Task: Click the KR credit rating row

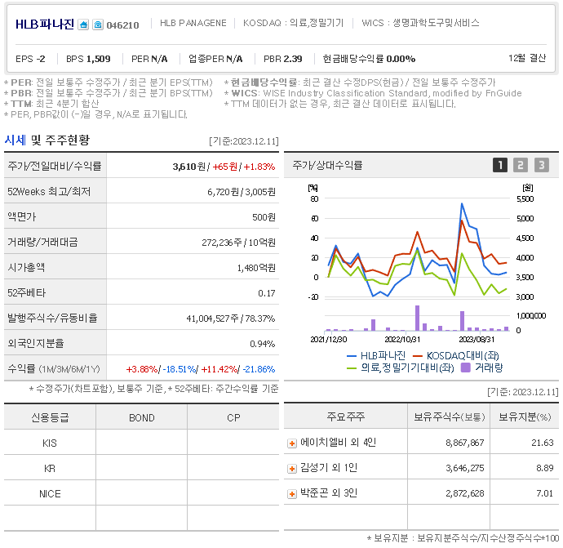Action: (x=141, y=468)
